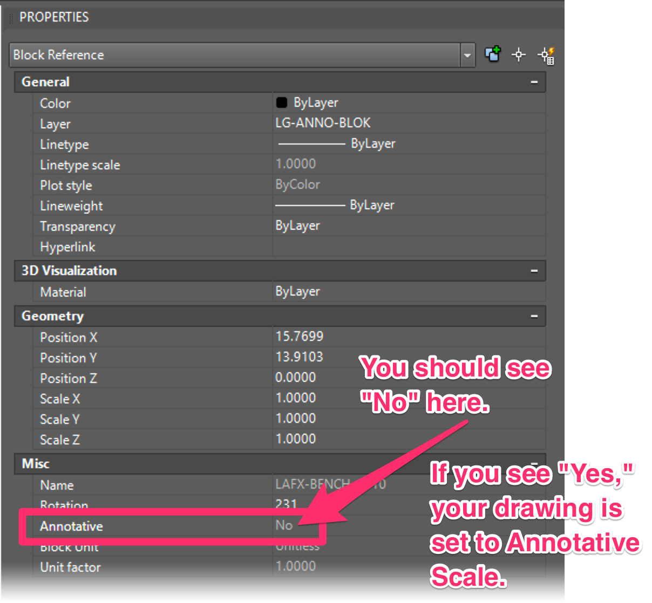Viewport: 652px width, 603px height.
Task: Click the Annotative value No
Action: pos(284,525)
